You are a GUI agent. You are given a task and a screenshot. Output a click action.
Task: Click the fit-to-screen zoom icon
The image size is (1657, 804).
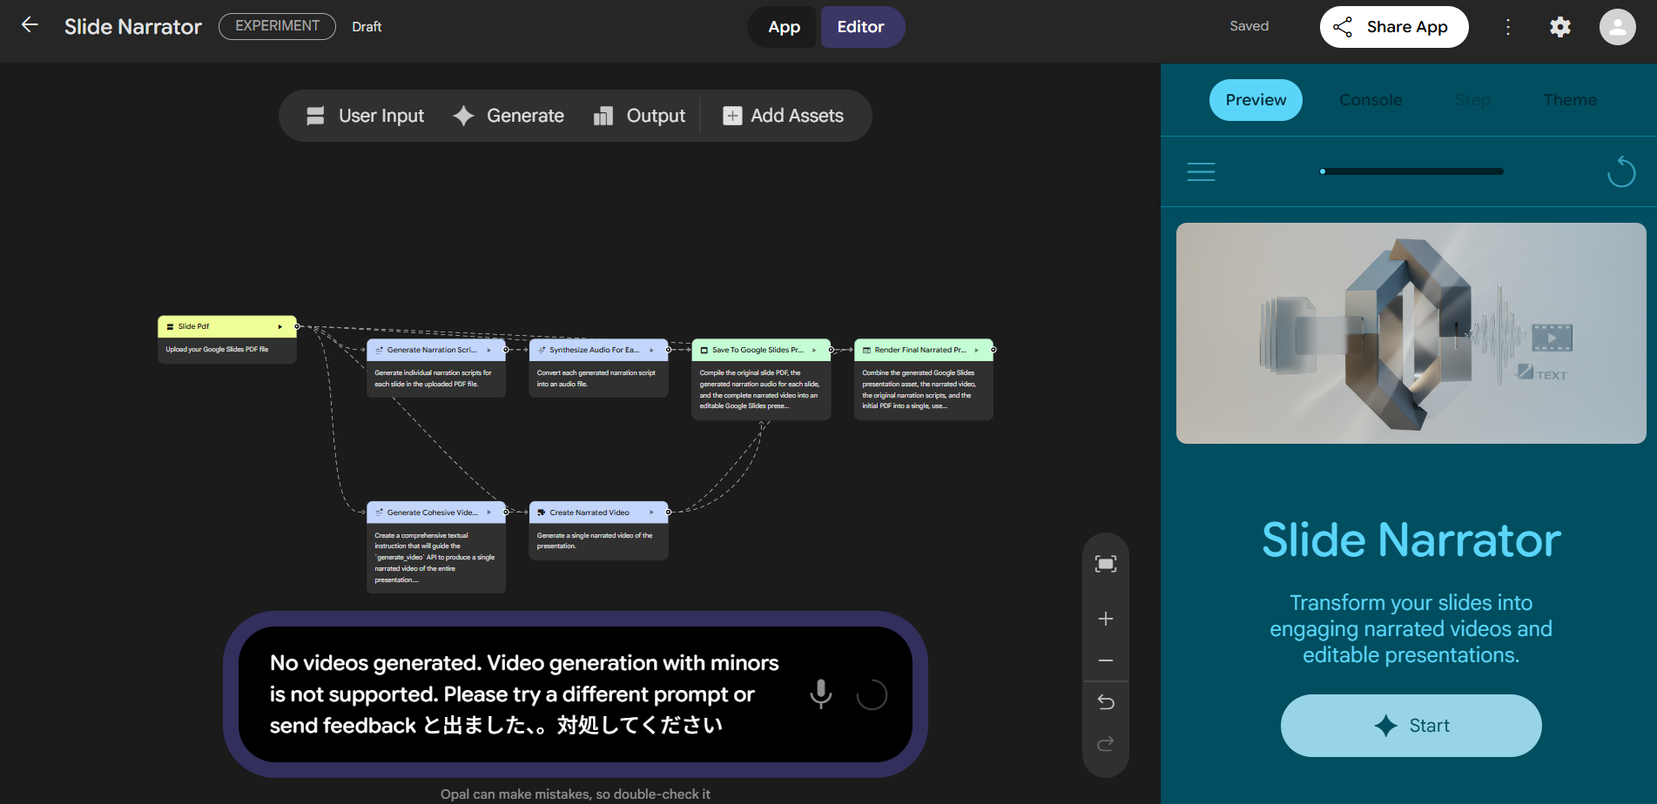(1105, 564)
